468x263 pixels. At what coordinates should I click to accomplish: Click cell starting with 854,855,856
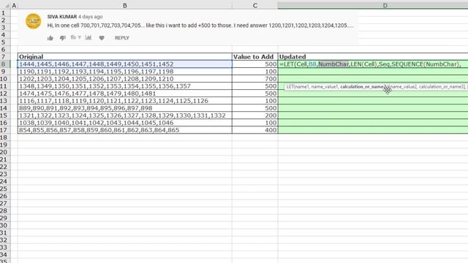pos(125,130)
